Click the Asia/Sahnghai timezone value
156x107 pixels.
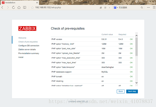(x=108, y=67)
